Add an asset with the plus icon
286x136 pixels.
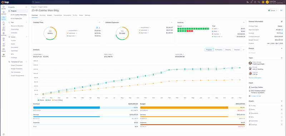coord(282,101)
